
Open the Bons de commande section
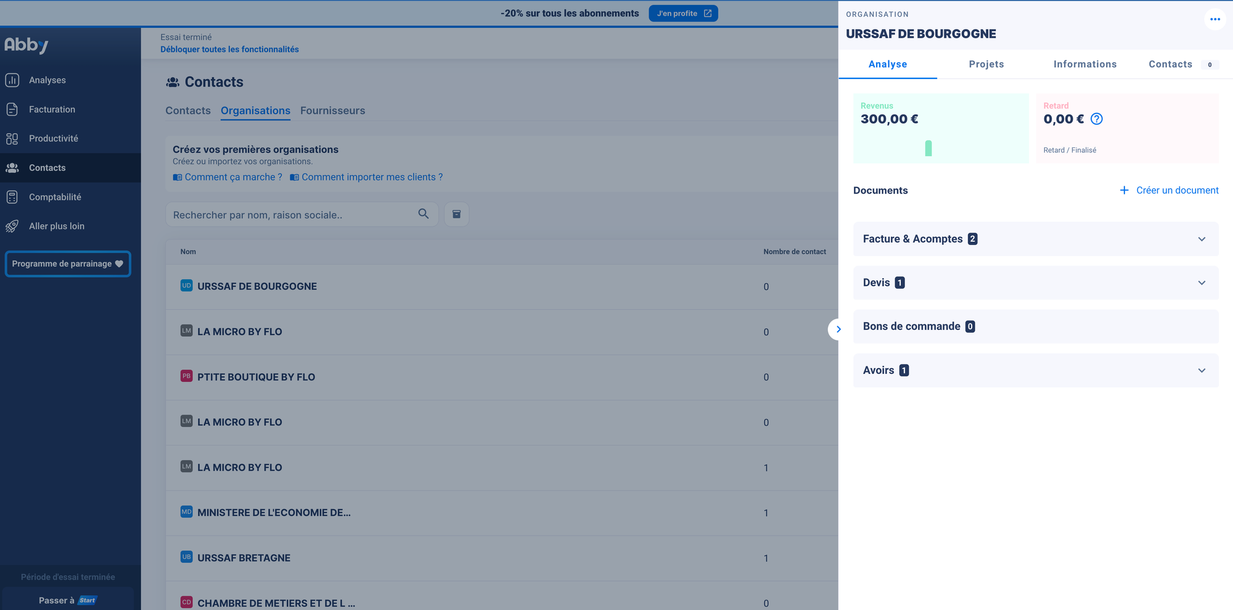click(1036, 326)
